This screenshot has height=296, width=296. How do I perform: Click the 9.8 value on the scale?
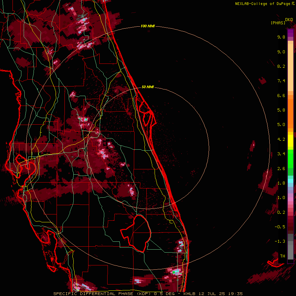(281, 37)
